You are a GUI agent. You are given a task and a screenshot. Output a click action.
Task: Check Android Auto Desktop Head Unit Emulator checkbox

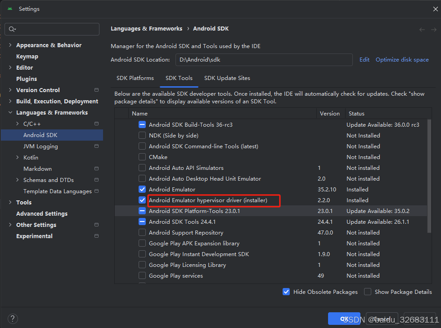point(142,179)
